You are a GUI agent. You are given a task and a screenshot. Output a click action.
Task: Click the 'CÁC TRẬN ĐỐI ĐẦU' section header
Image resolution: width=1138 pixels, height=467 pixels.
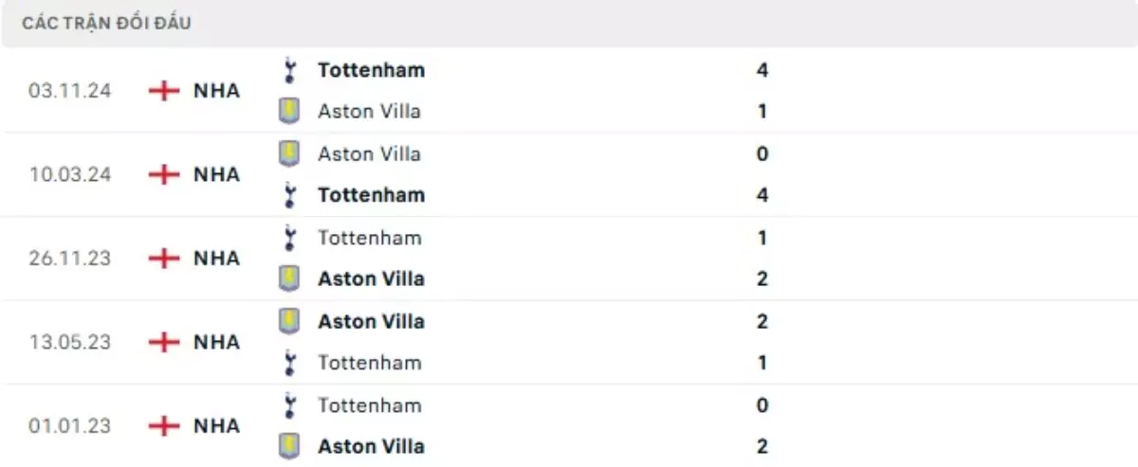(106, 24)
